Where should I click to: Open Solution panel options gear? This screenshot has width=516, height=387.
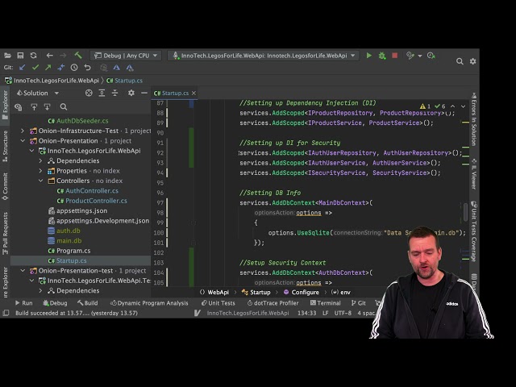click(131, 94)
